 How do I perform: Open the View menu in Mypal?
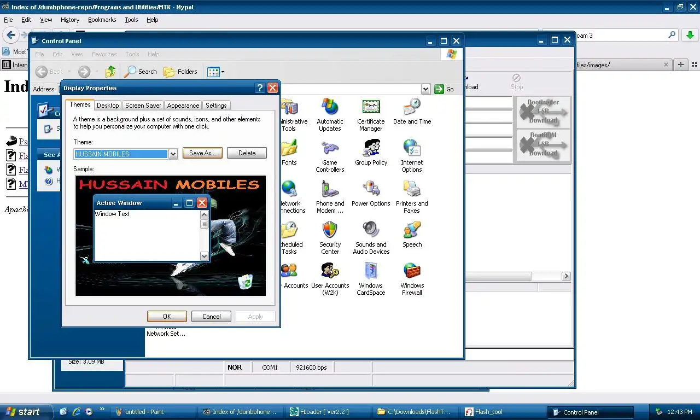(x=46, y=20)
